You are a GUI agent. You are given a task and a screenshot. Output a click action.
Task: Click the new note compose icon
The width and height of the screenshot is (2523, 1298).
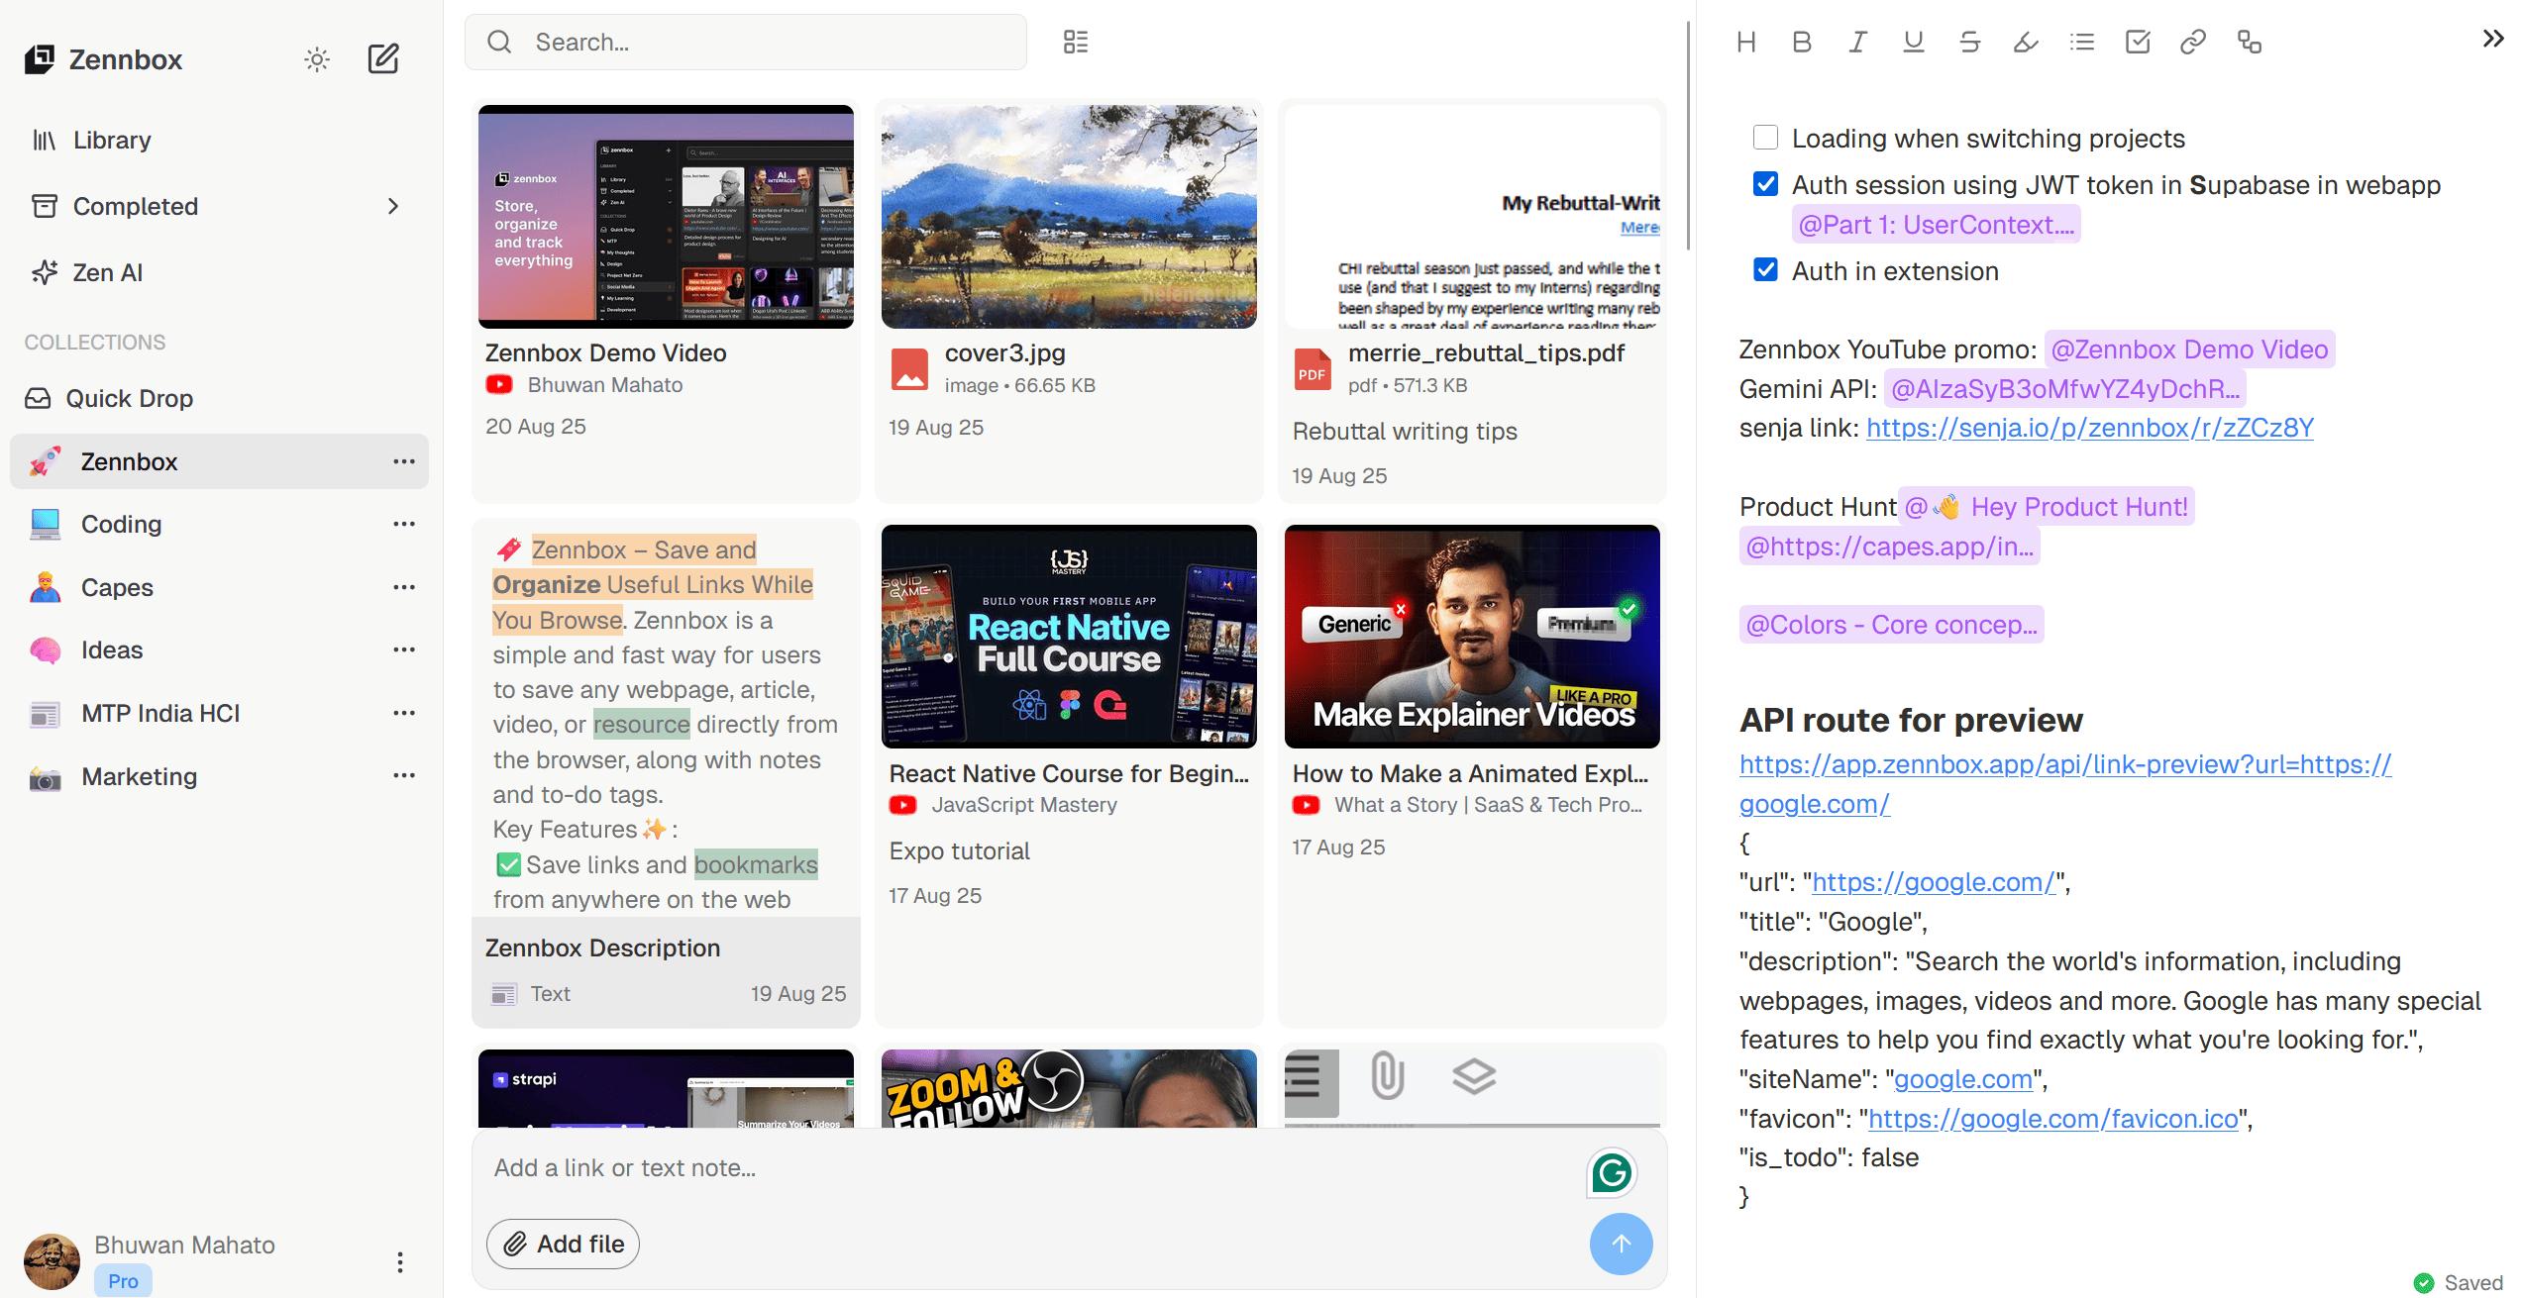[x=383, y=59]
